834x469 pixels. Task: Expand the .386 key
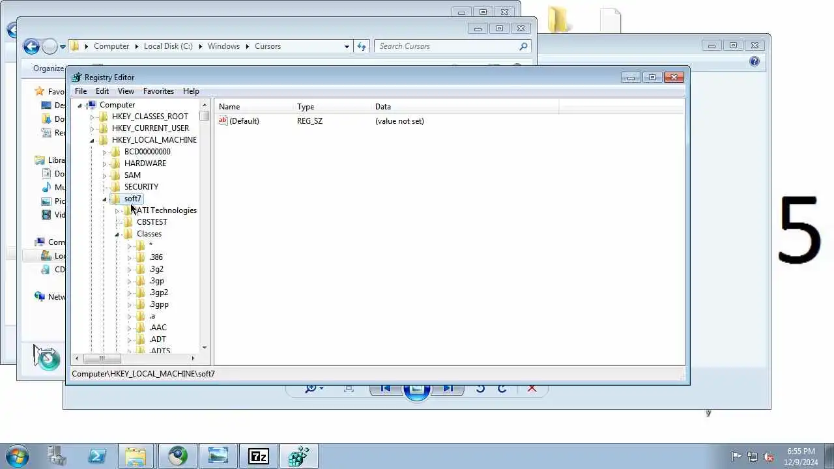pyautogui.click(x=129, y=257)
